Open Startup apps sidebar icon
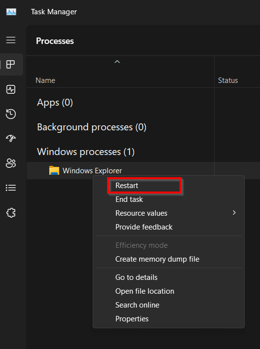 11,138
